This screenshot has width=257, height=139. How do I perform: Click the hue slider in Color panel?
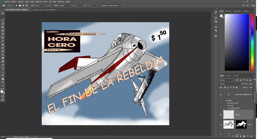(252, 42)
